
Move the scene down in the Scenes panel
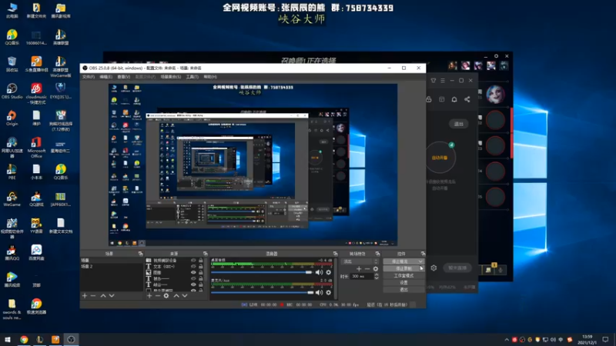(x=112, y=295)
